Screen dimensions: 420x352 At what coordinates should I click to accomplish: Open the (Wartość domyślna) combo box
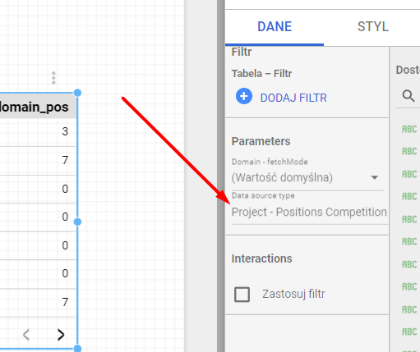pos(307,178)
